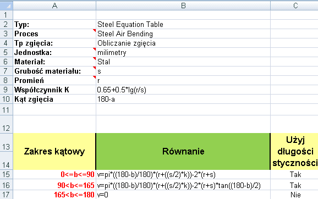This screenshot has height=199, width=318.
Task: Click the Nie cell in column C
Action: pyautogui.click(x=294, y=195)
